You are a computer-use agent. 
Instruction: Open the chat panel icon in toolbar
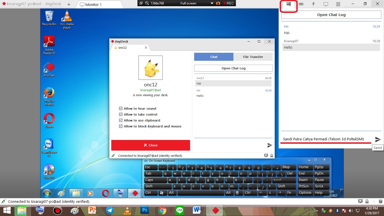coord(288,4)
